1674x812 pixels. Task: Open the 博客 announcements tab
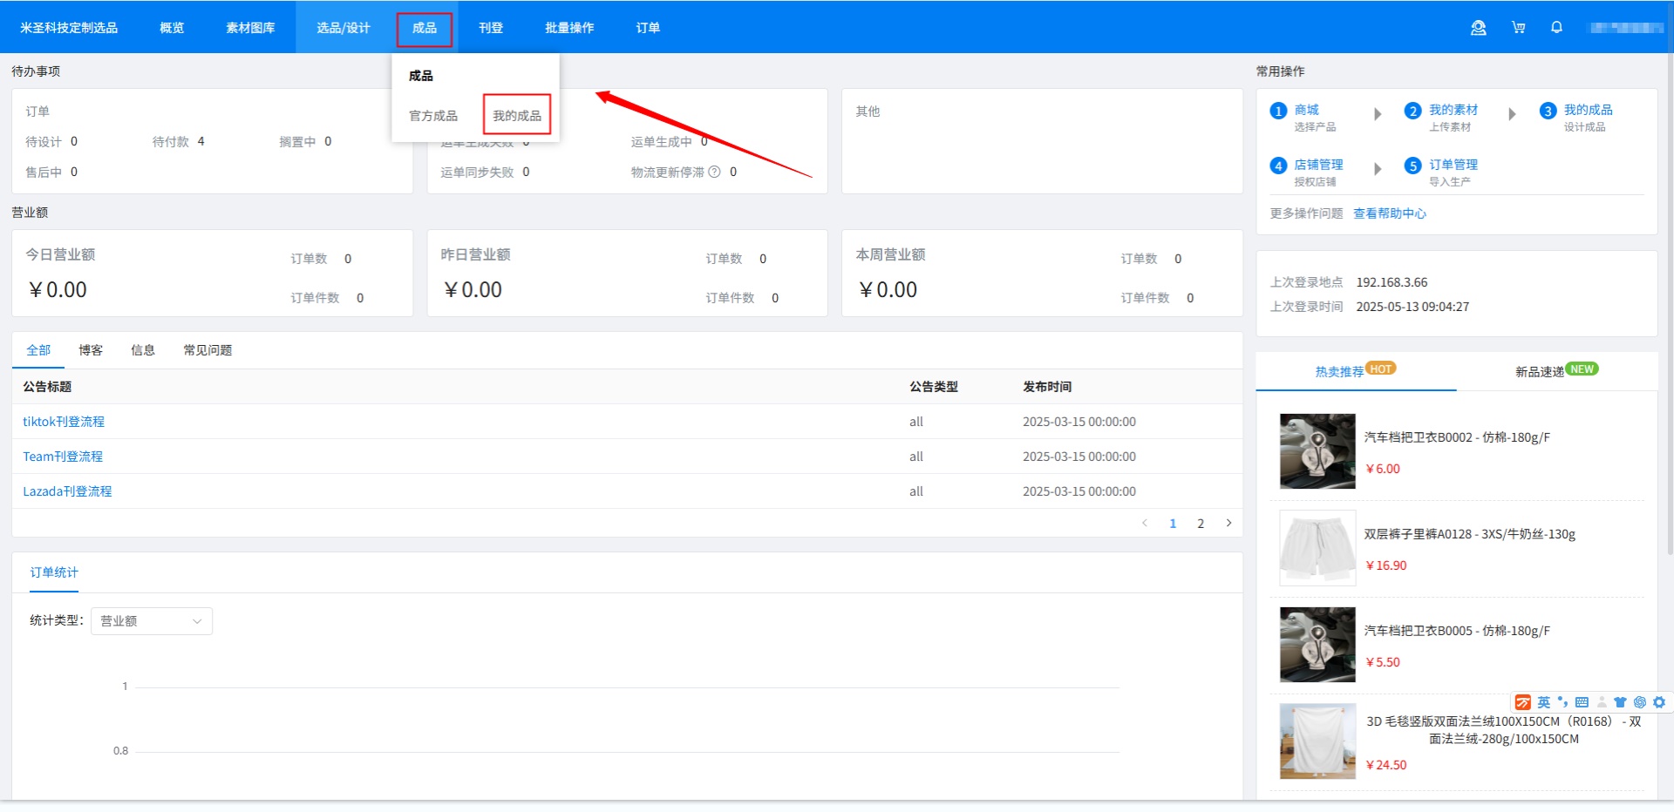(91, 350)
